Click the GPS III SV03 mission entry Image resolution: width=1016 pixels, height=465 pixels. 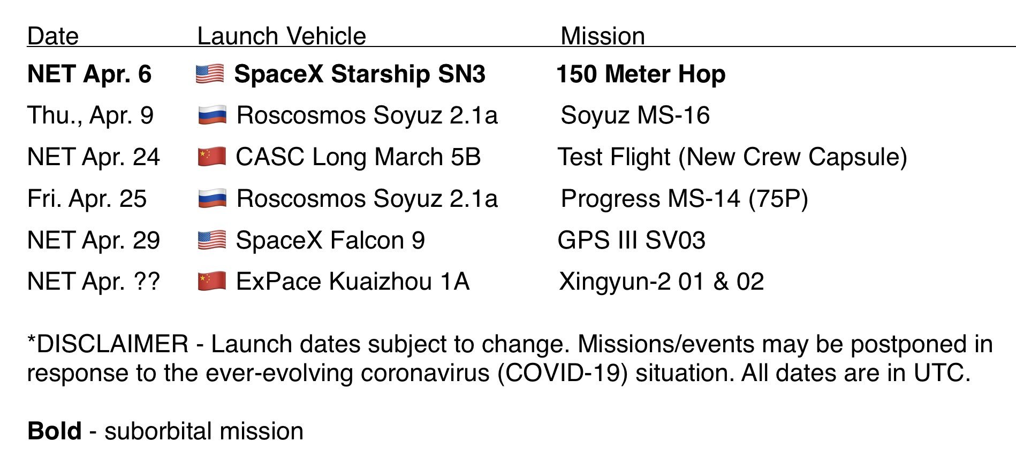click(x=631, y=241)
